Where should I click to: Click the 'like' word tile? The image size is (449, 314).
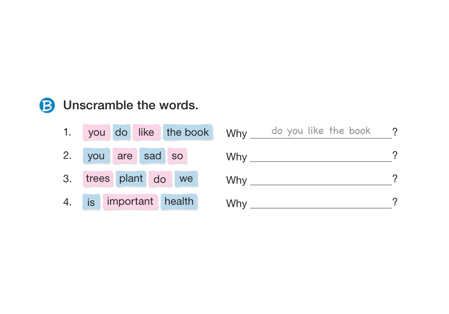click(x=146, y=132)
